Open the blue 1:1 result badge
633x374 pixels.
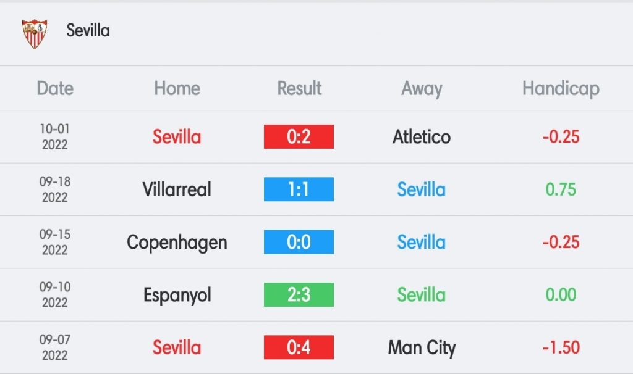(299, 189)
